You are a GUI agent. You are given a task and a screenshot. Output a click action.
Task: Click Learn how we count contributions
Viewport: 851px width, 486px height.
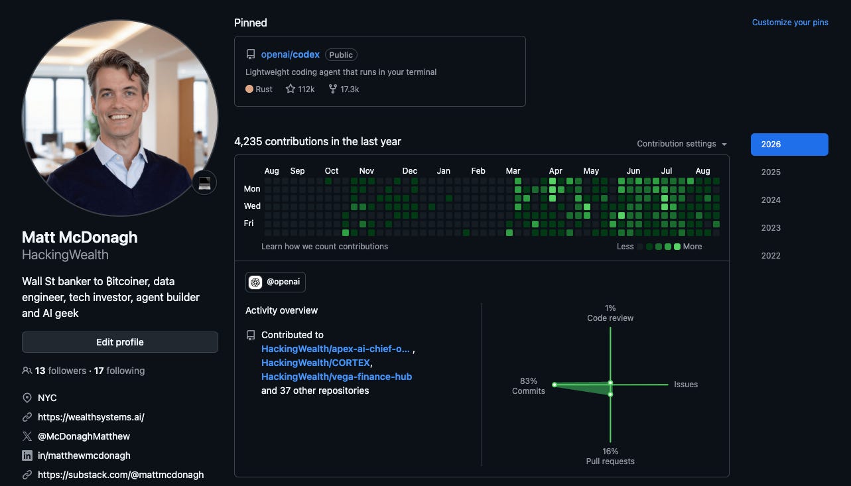(x=325, y=247)
